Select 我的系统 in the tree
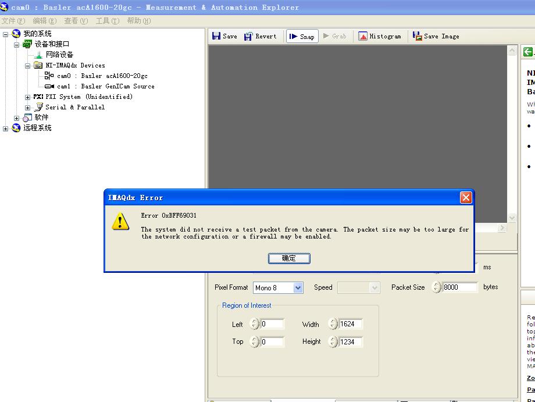Image resolution: width=535 pixels, height=402 pixels. coord(37,33)
